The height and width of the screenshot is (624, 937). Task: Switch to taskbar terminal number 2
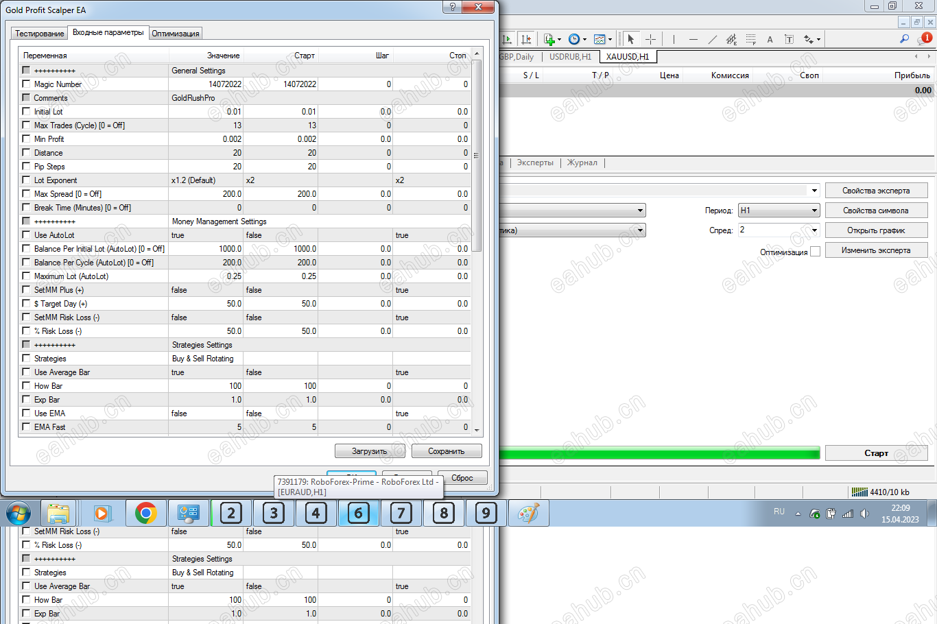click(x=231, y=513)
